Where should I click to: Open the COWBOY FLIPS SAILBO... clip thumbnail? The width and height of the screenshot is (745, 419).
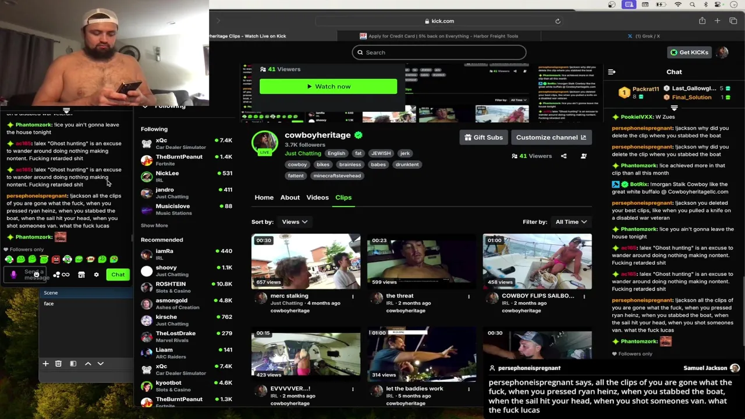point(537,262)
